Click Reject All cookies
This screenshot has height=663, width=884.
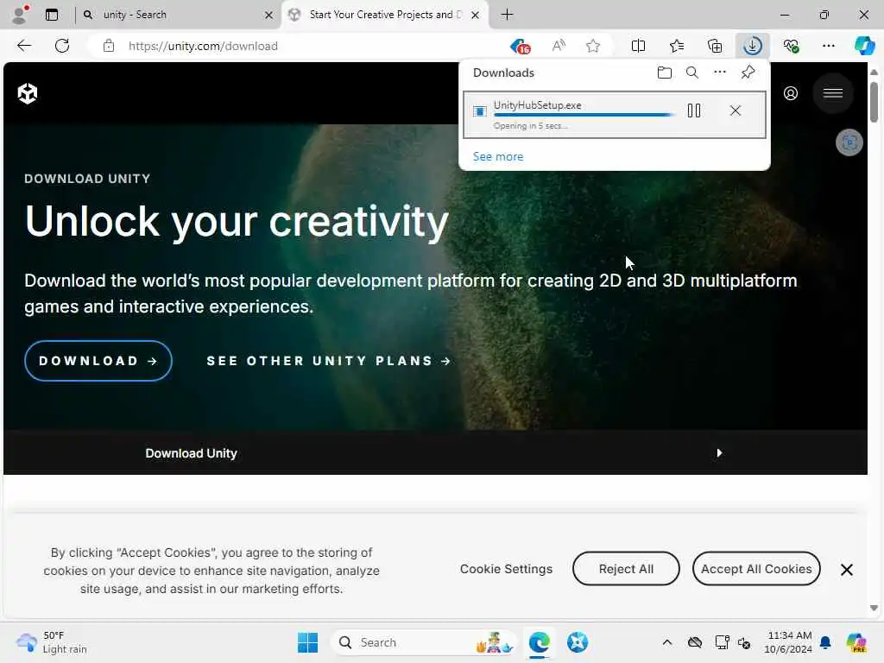pos(626,569)
